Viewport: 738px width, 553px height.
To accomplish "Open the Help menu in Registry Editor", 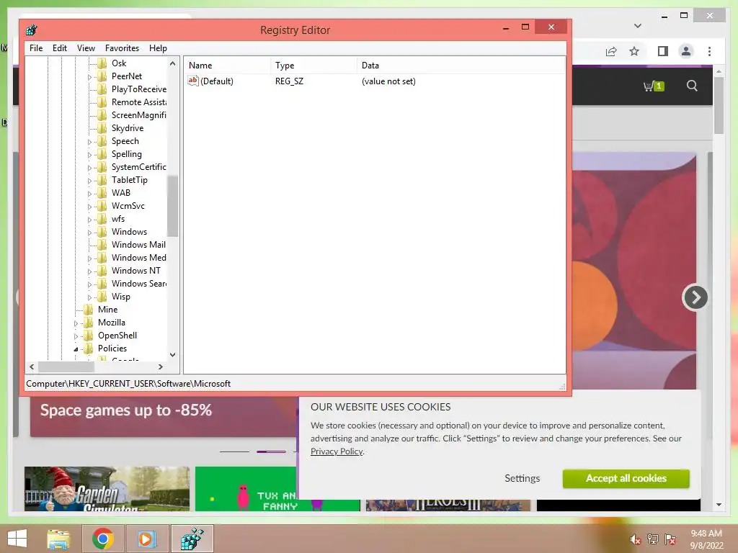I will [158, 48].
